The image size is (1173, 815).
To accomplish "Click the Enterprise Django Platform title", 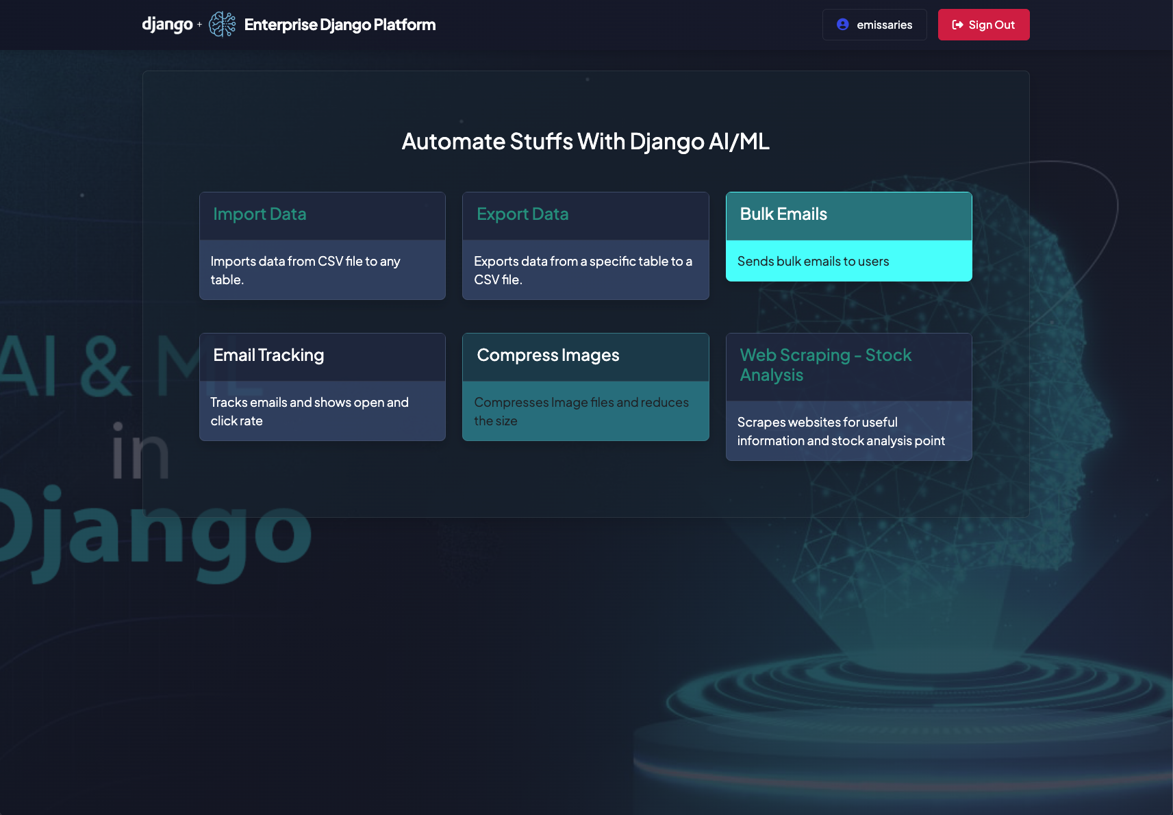I will [x=340, y=25].
